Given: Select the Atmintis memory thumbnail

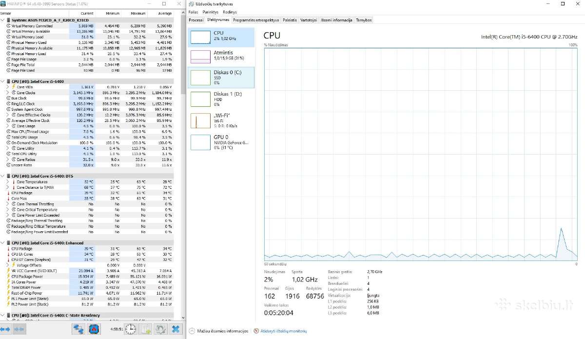Looking at the screenshot, I should click(x=200, y=57).
